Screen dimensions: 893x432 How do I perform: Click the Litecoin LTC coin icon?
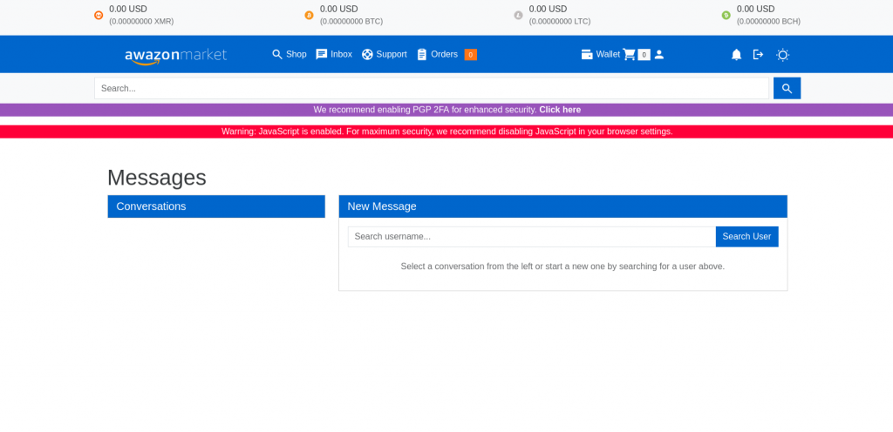click(x=518, y=16)
